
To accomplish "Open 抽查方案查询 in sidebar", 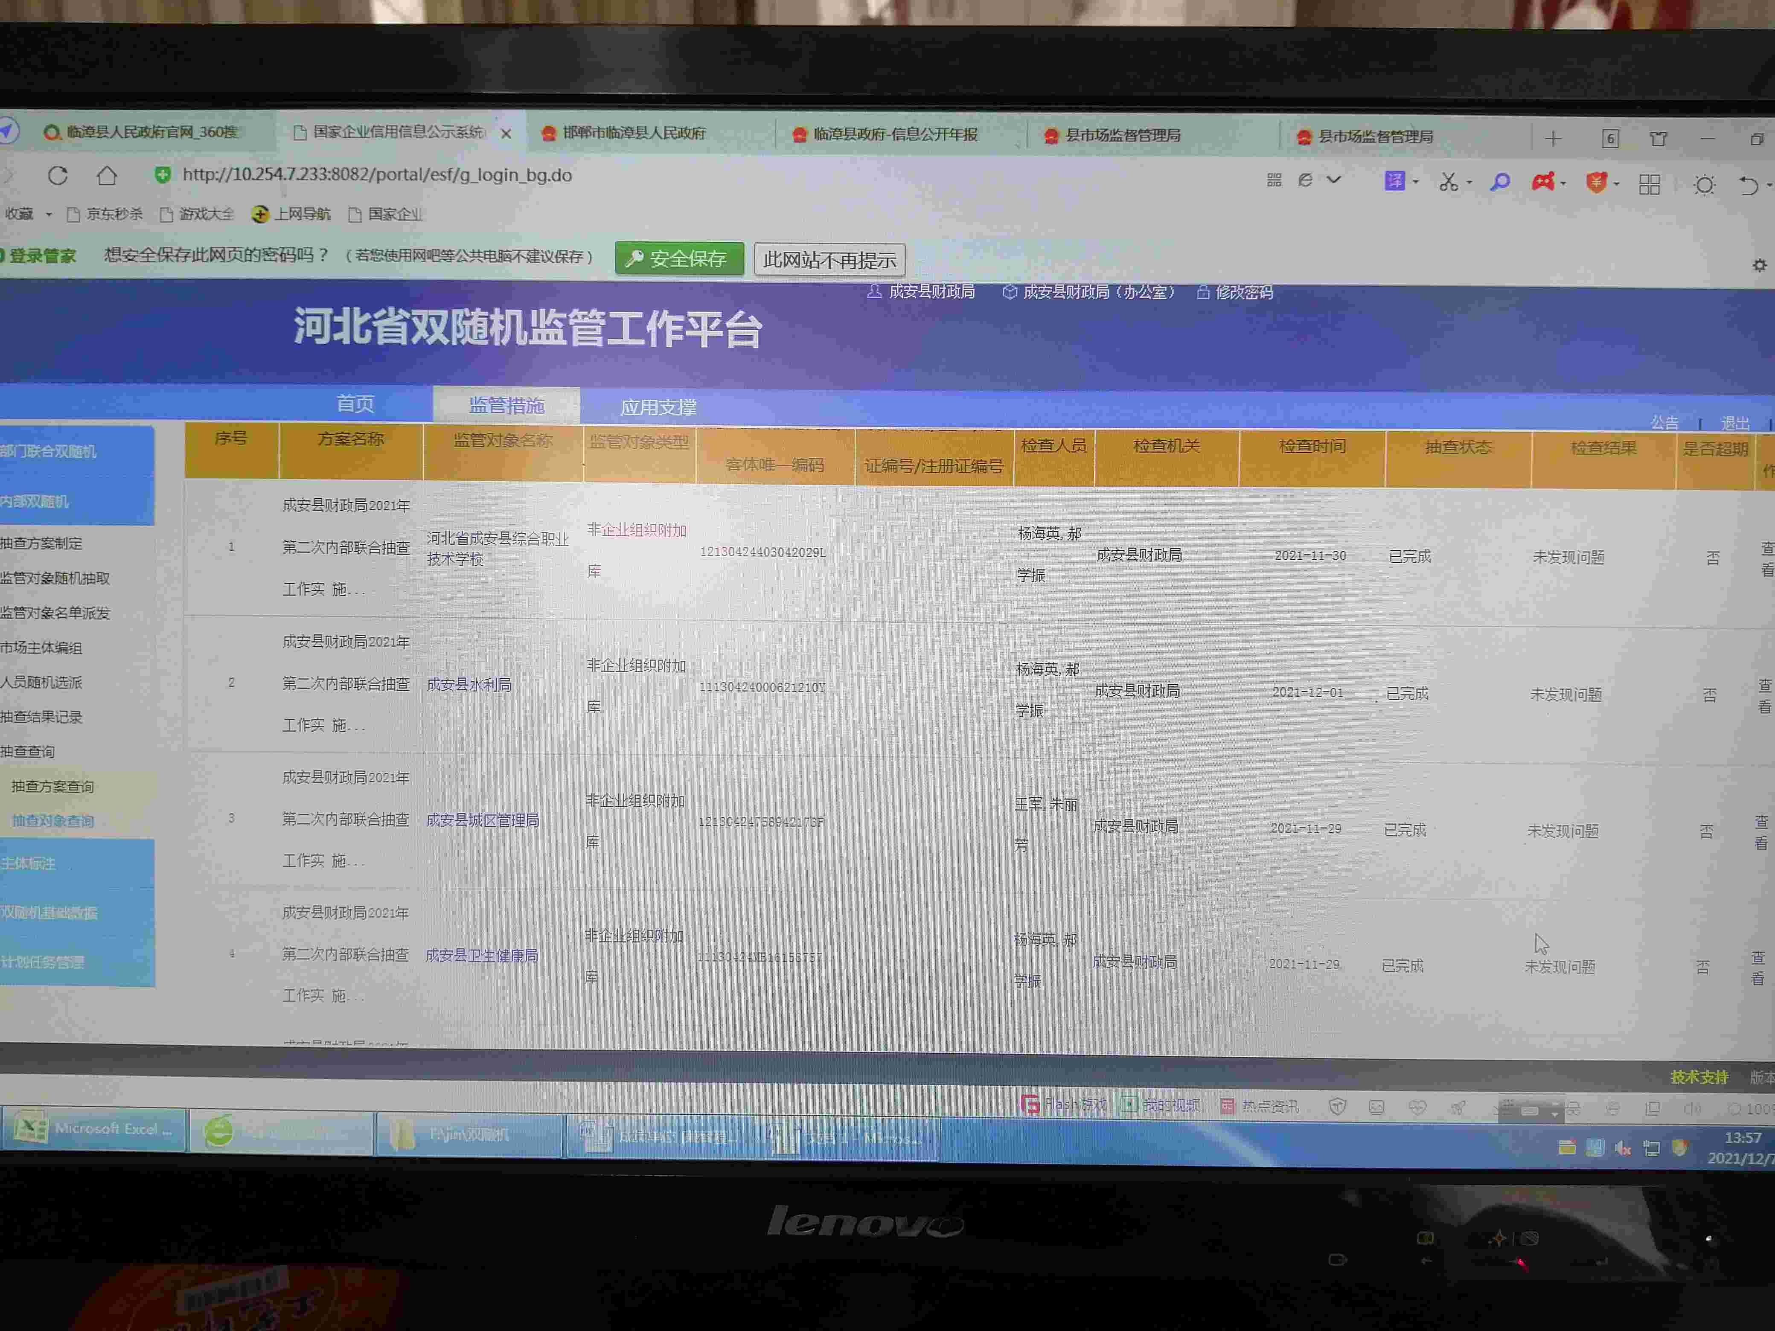I will coord(53,786).
